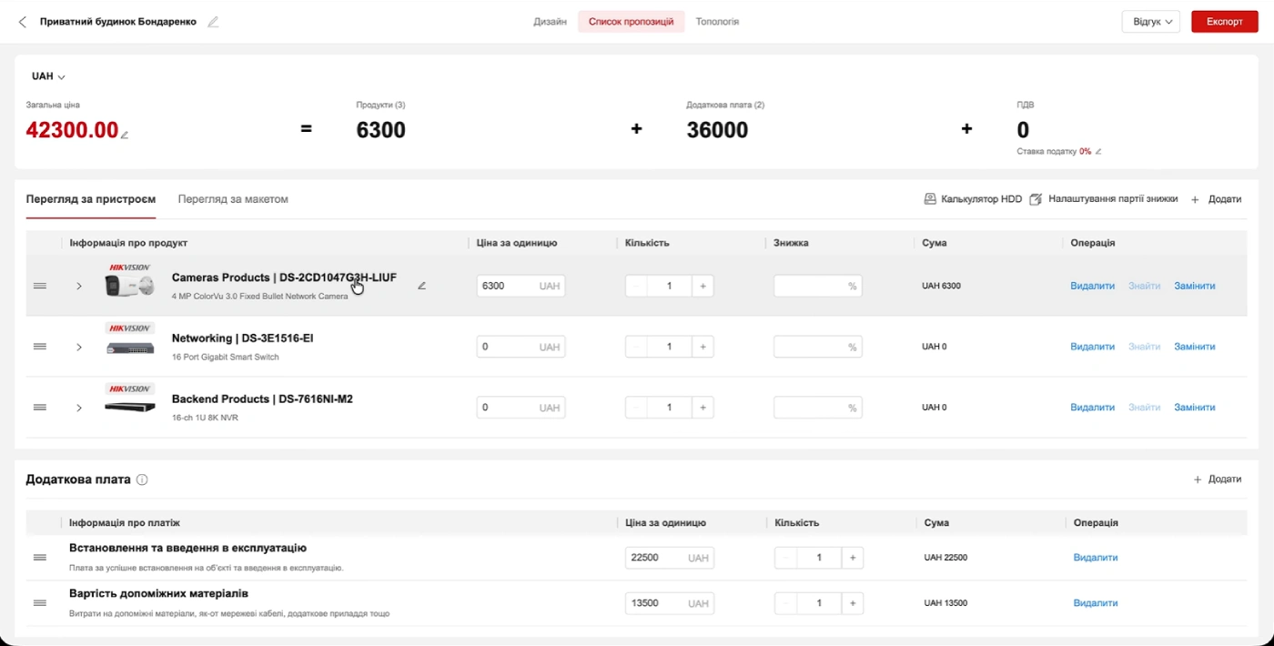Decrease quantity for Cameras Products row
The image size is (1274, 646).
point(636,286)
